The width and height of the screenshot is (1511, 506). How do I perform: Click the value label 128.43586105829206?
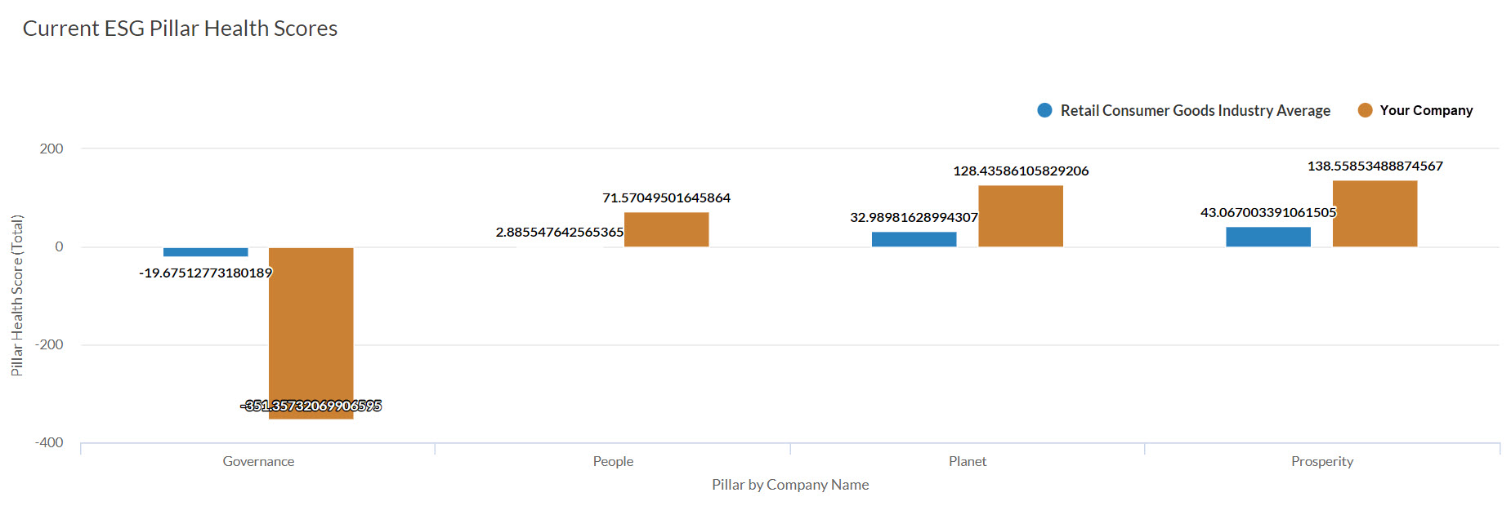[x=1021, y=171]
